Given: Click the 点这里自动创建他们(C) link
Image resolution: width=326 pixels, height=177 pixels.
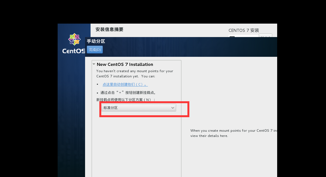Looking at the screenshot, I should (125, 85).
